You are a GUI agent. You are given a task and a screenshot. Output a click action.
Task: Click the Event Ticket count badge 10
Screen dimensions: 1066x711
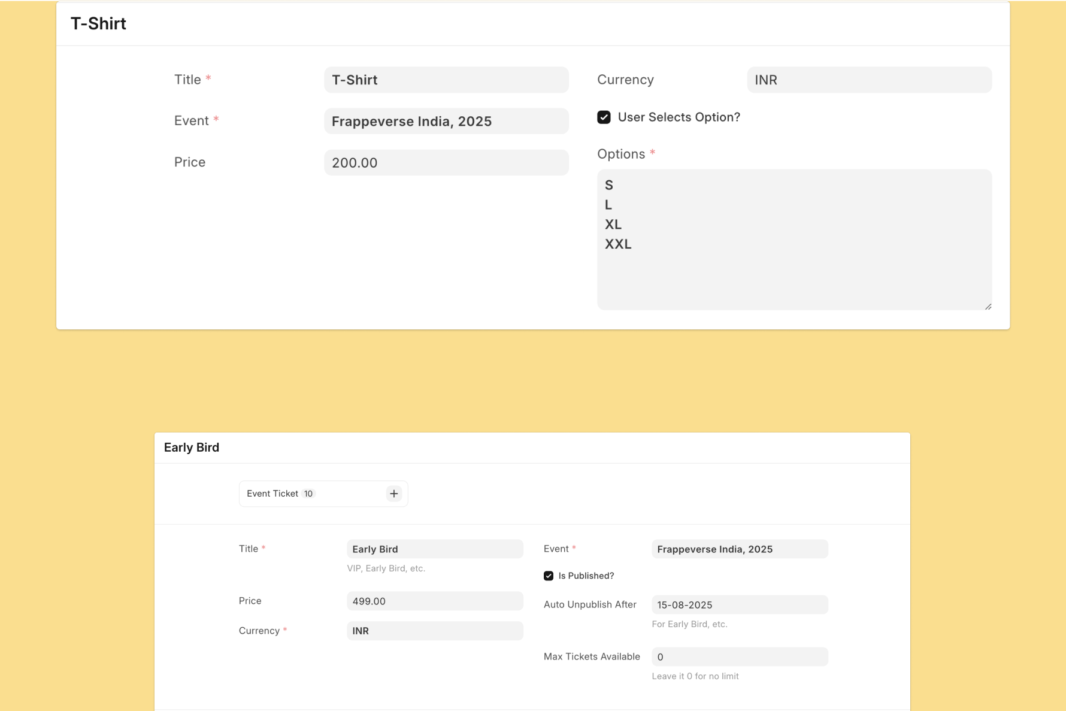308,494
